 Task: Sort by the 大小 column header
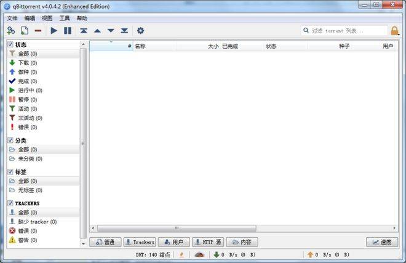[x=198, y=46]
